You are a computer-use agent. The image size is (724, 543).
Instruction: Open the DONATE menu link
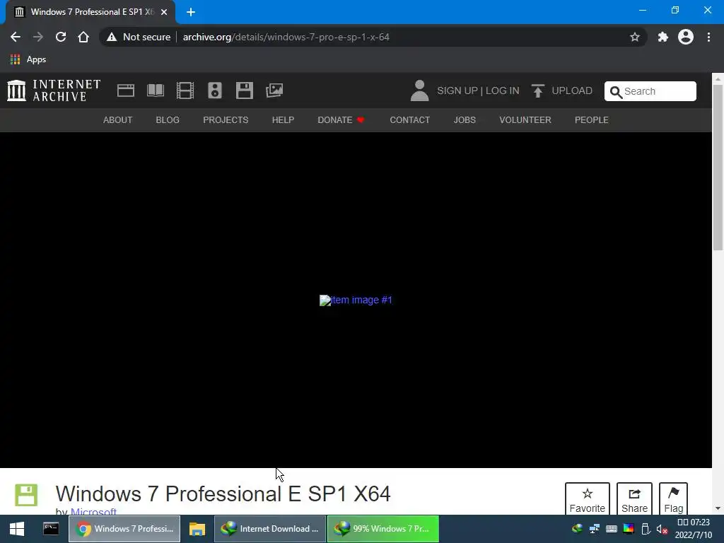coord(341,120)
